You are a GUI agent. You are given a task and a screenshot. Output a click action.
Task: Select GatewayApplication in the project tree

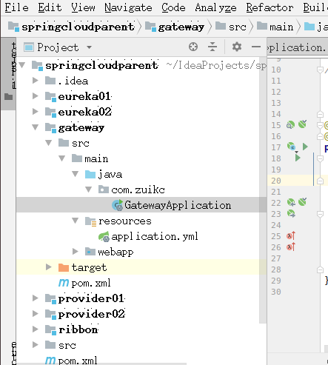(x=178, y=205)
